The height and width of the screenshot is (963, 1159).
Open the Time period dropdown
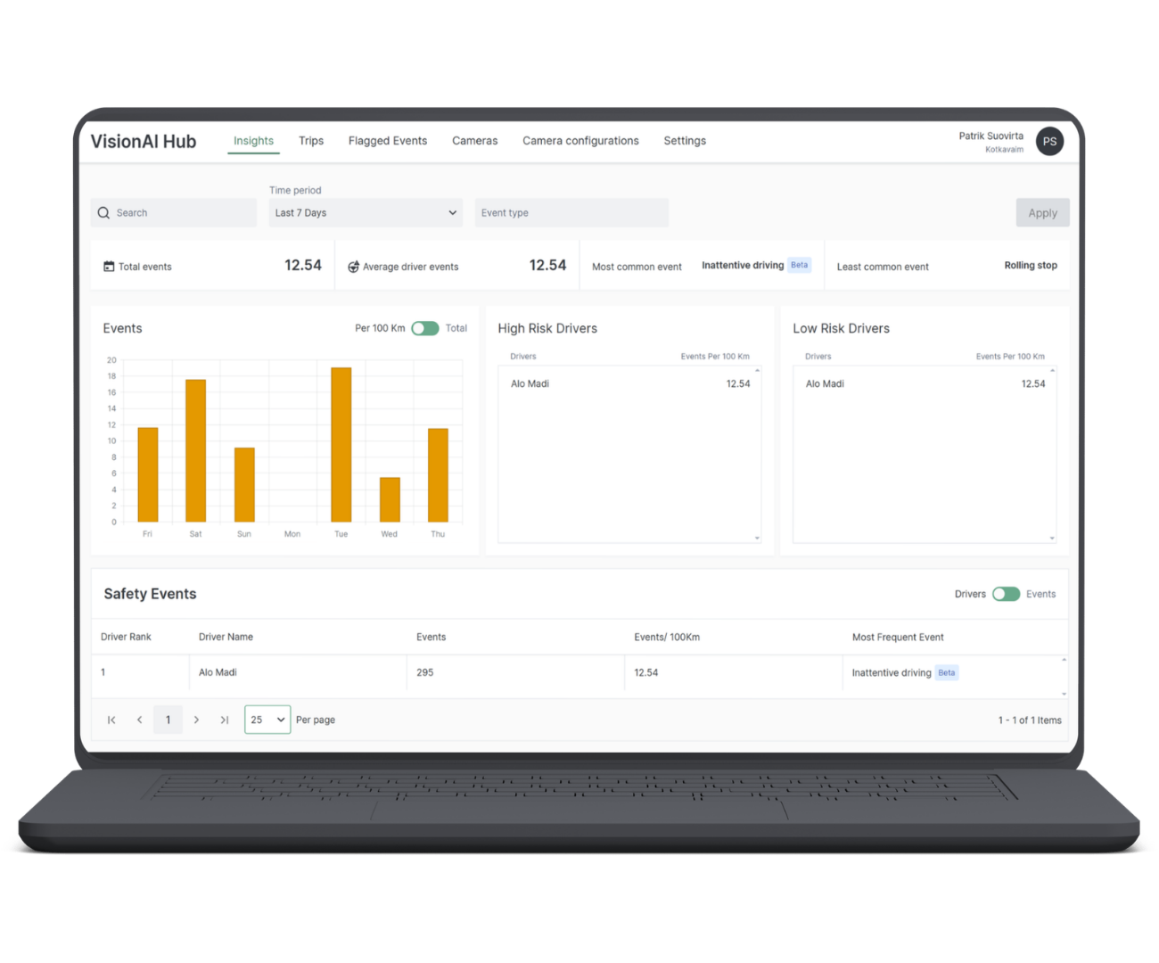366,213
